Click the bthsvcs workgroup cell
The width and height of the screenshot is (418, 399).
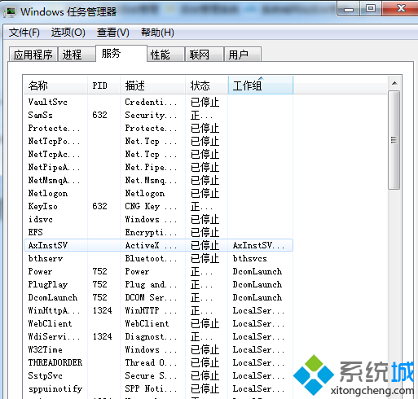249,258
